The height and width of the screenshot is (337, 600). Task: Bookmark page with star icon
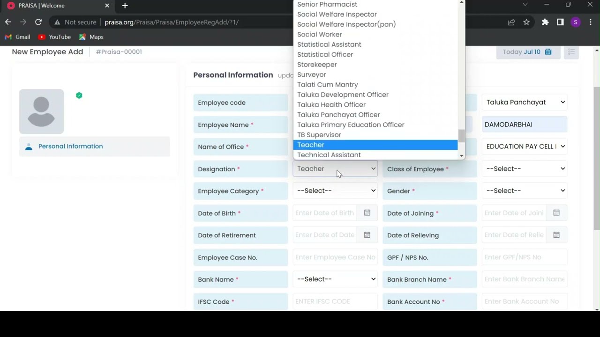click(526, 22)
